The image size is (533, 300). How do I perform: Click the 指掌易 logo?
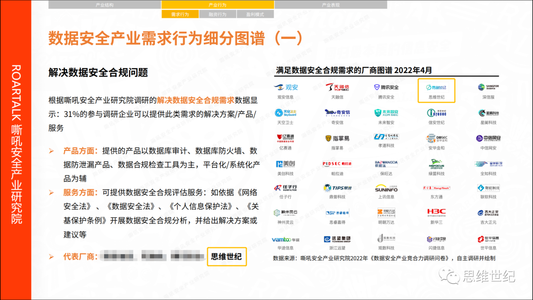tap(337, 138)
